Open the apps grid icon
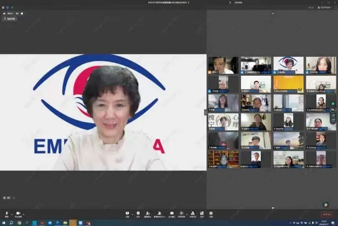This screenshot has width=338, height=226. coord(202,214)
